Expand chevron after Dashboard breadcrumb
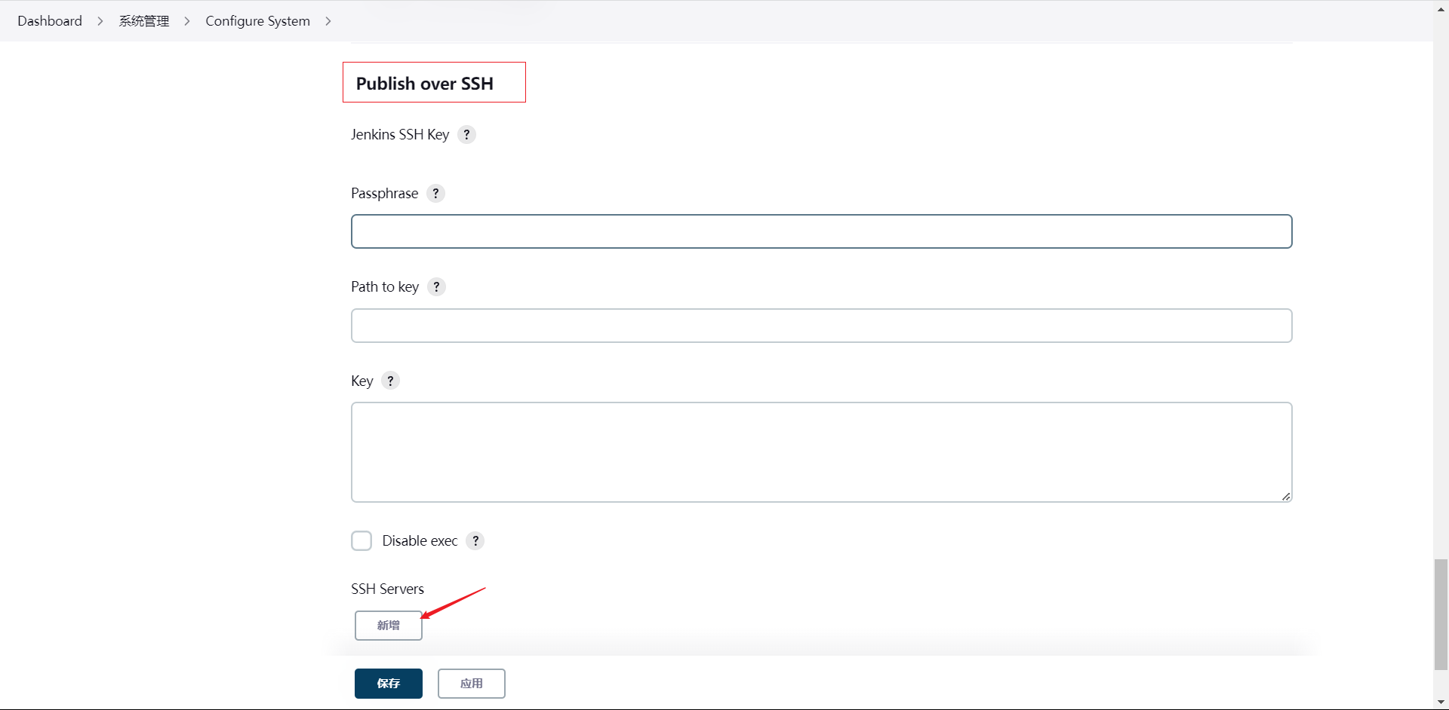The image size is (1449, 710). pyautogui.click(x=100, y=21)
